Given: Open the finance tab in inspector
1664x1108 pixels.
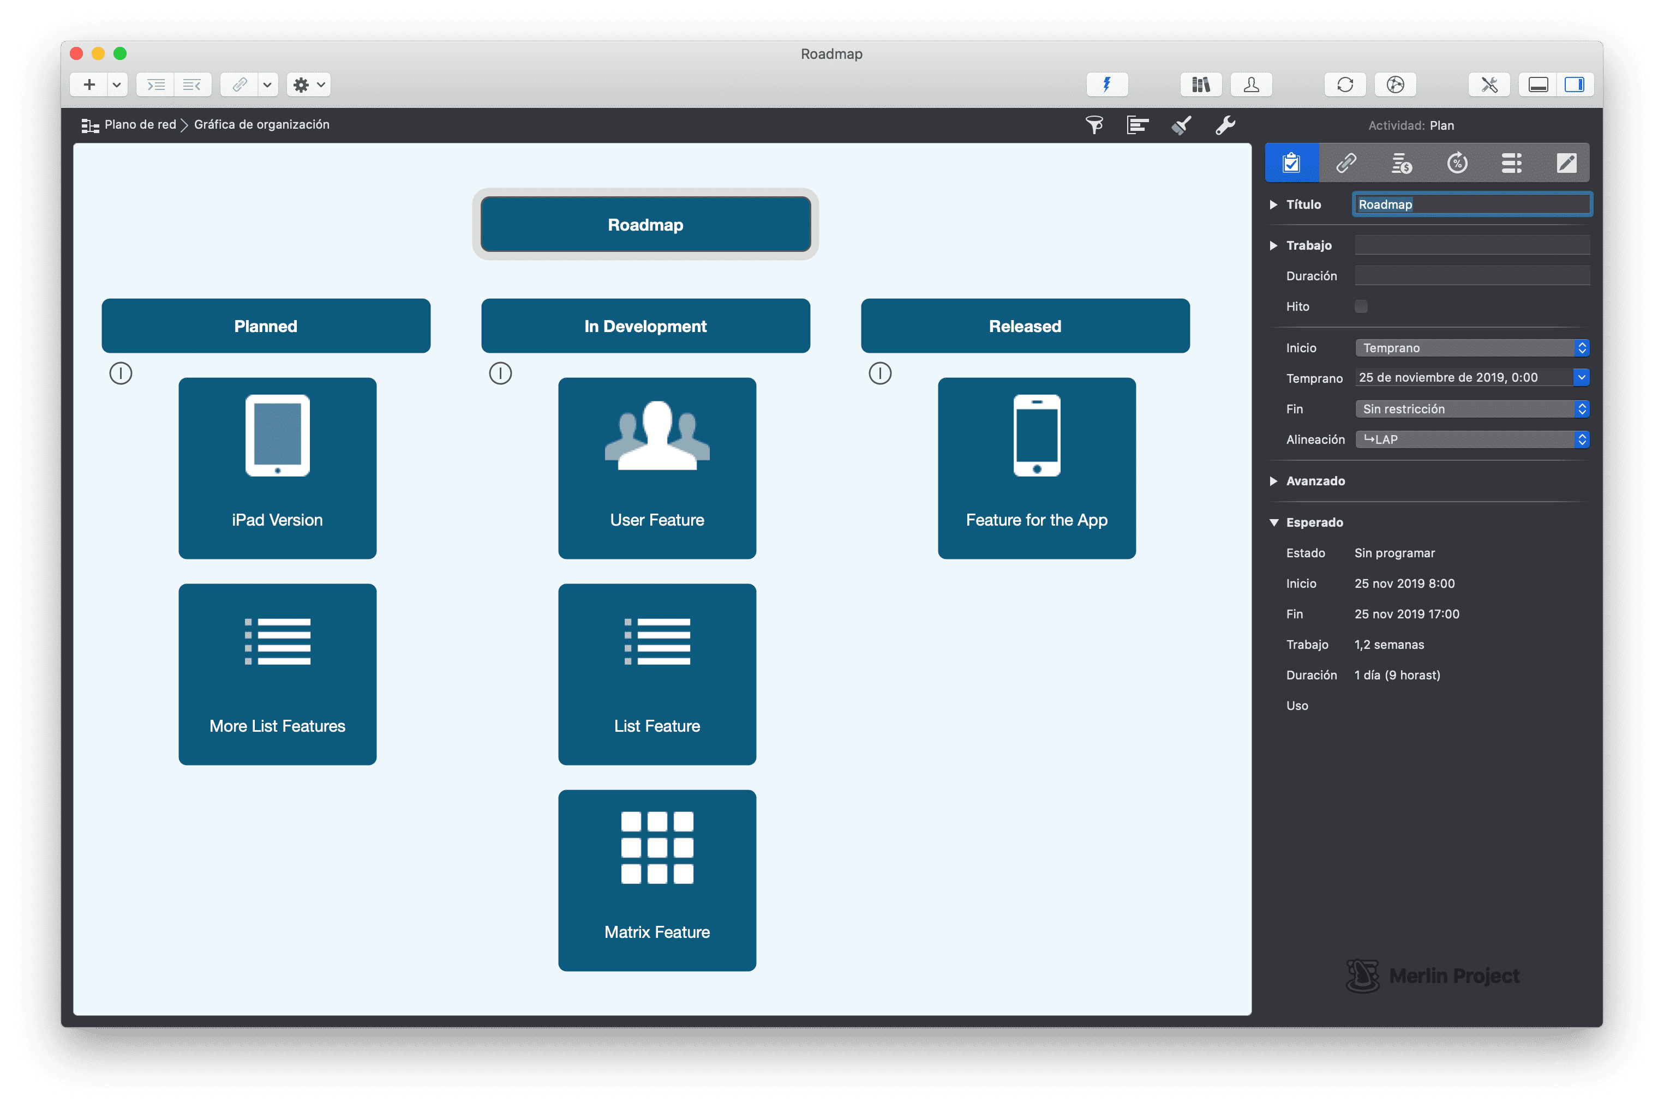Looking at the screenshot, I should pos(1401,163).
